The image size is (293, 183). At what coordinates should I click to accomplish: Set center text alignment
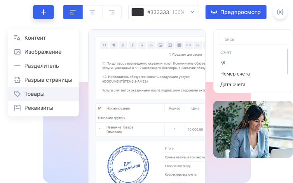click(92, 12)
